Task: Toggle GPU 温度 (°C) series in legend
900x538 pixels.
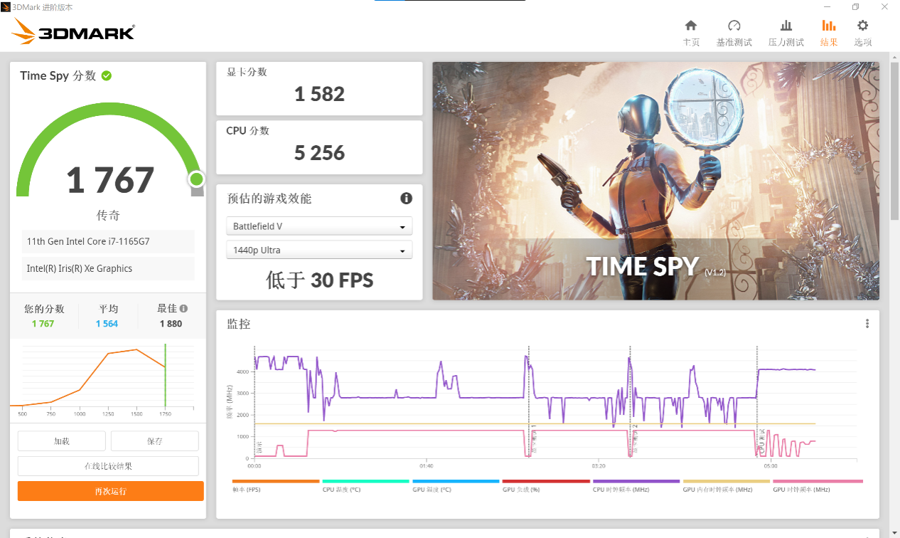Action: point(456,485)
